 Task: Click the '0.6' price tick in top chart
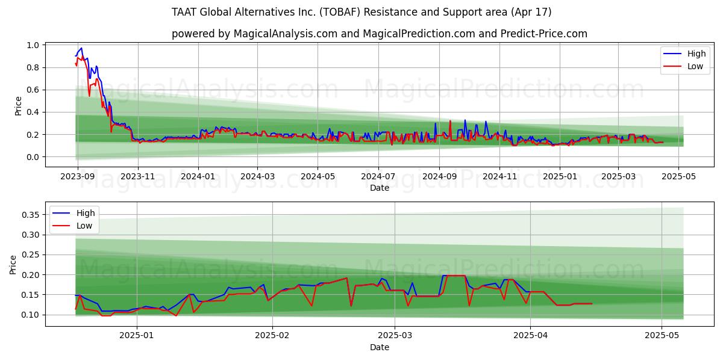click(33, 90)
